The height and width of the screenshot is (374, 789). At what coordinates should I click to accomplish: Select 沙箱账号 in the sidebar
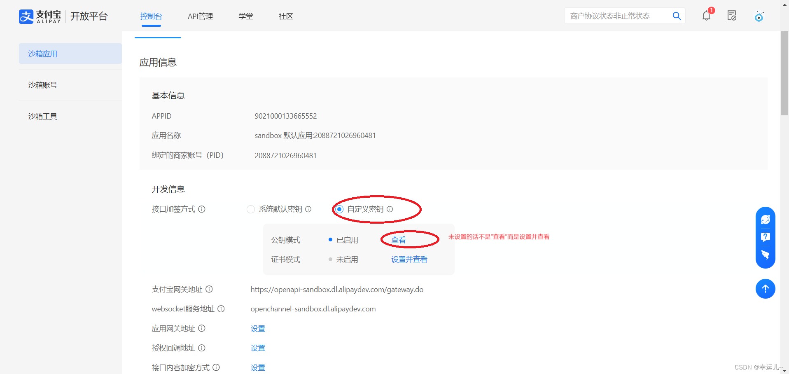(70, 85)
